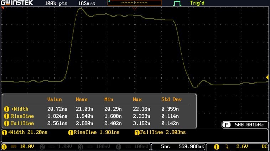Select the RiseTime row label in statistics table
The image size is (270, 151).
22,116
